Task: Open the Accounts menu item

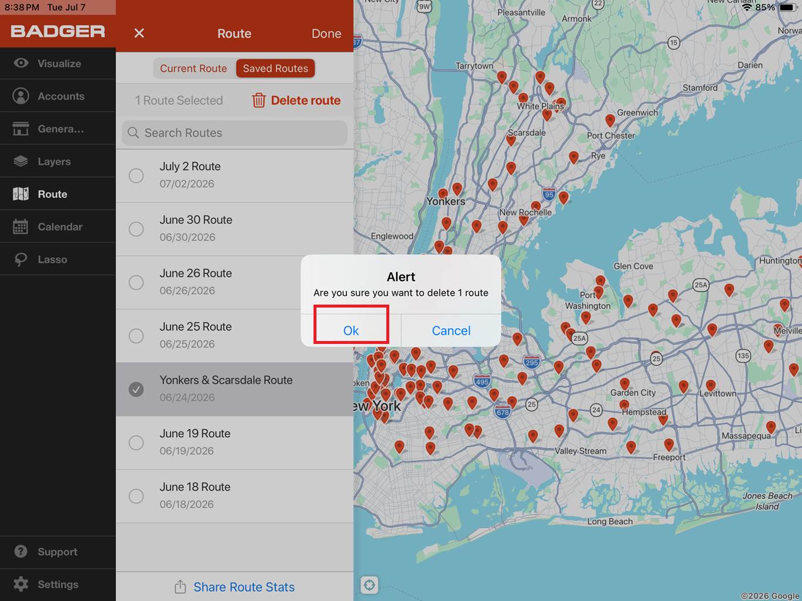Action: 58,96
